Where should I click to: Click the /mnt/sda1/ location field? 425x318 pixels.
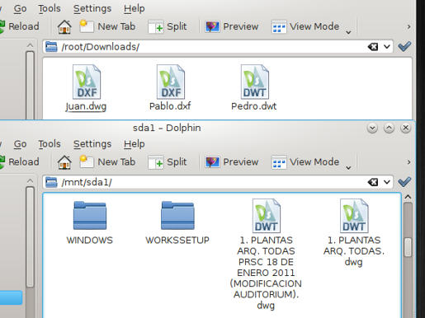pos(218,182)
